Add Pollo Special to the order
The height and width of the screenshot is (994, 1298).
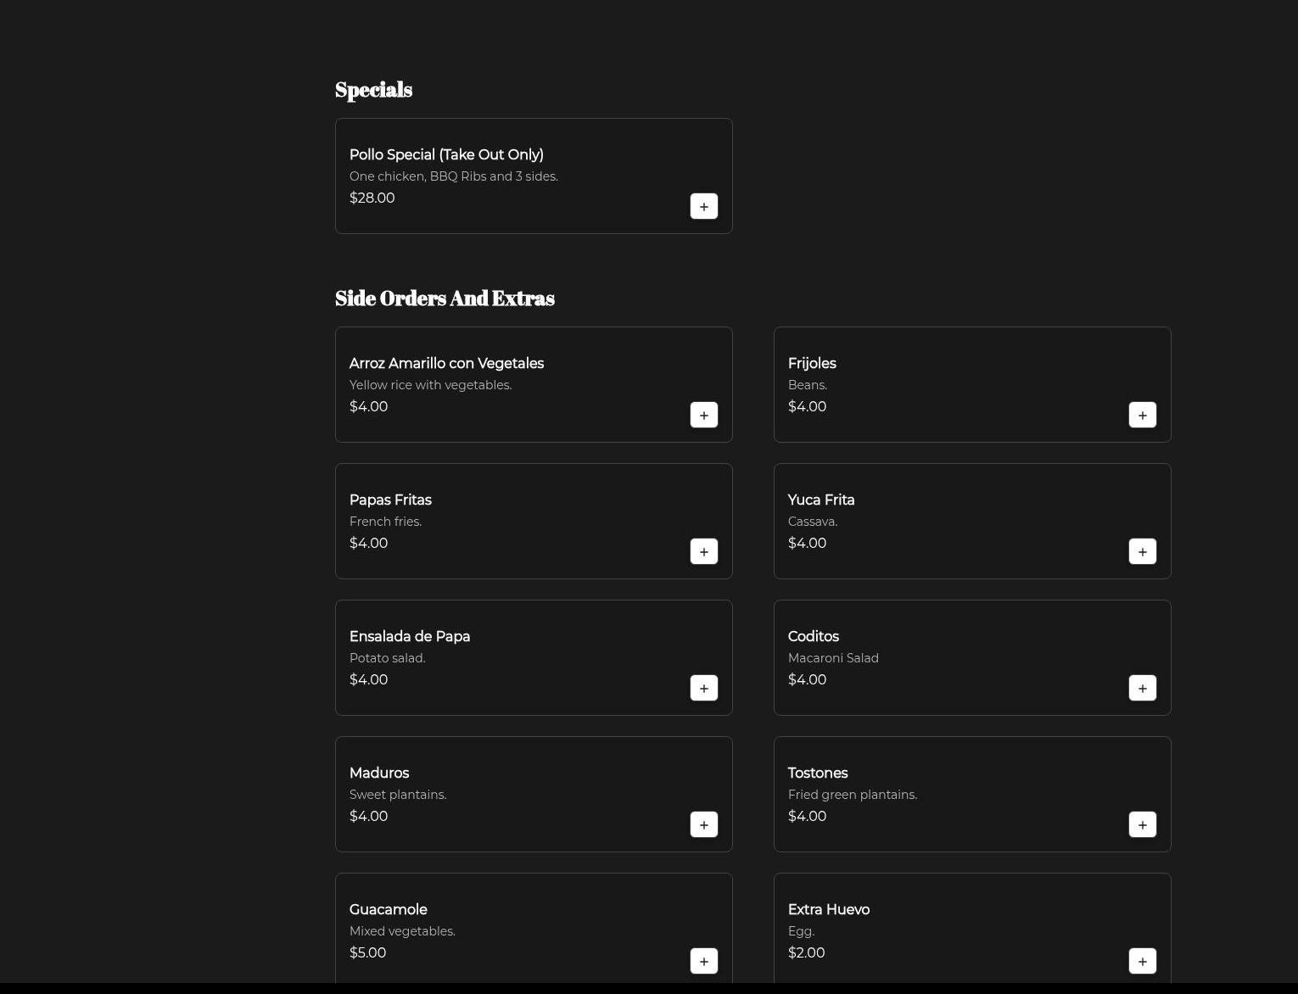point(703,206)
